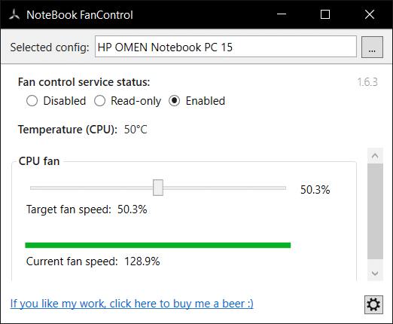
Task: Maximize the NoteBook FanControl window
Action: [x=325, y=14]
